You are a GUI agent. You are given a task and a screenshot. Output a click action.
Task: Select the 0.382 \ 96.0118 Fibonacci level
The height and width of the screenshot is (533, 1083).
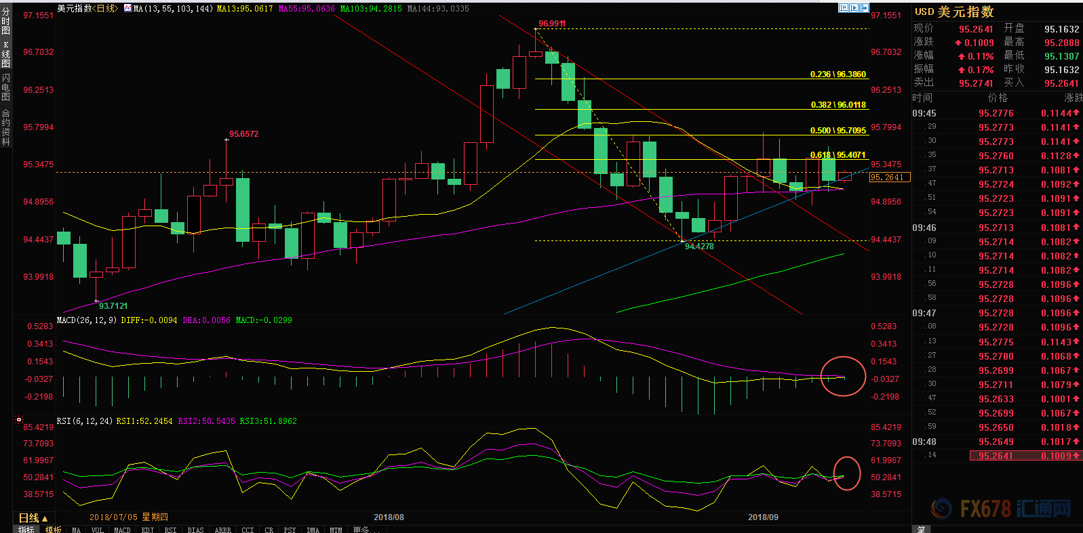(838, 105)
